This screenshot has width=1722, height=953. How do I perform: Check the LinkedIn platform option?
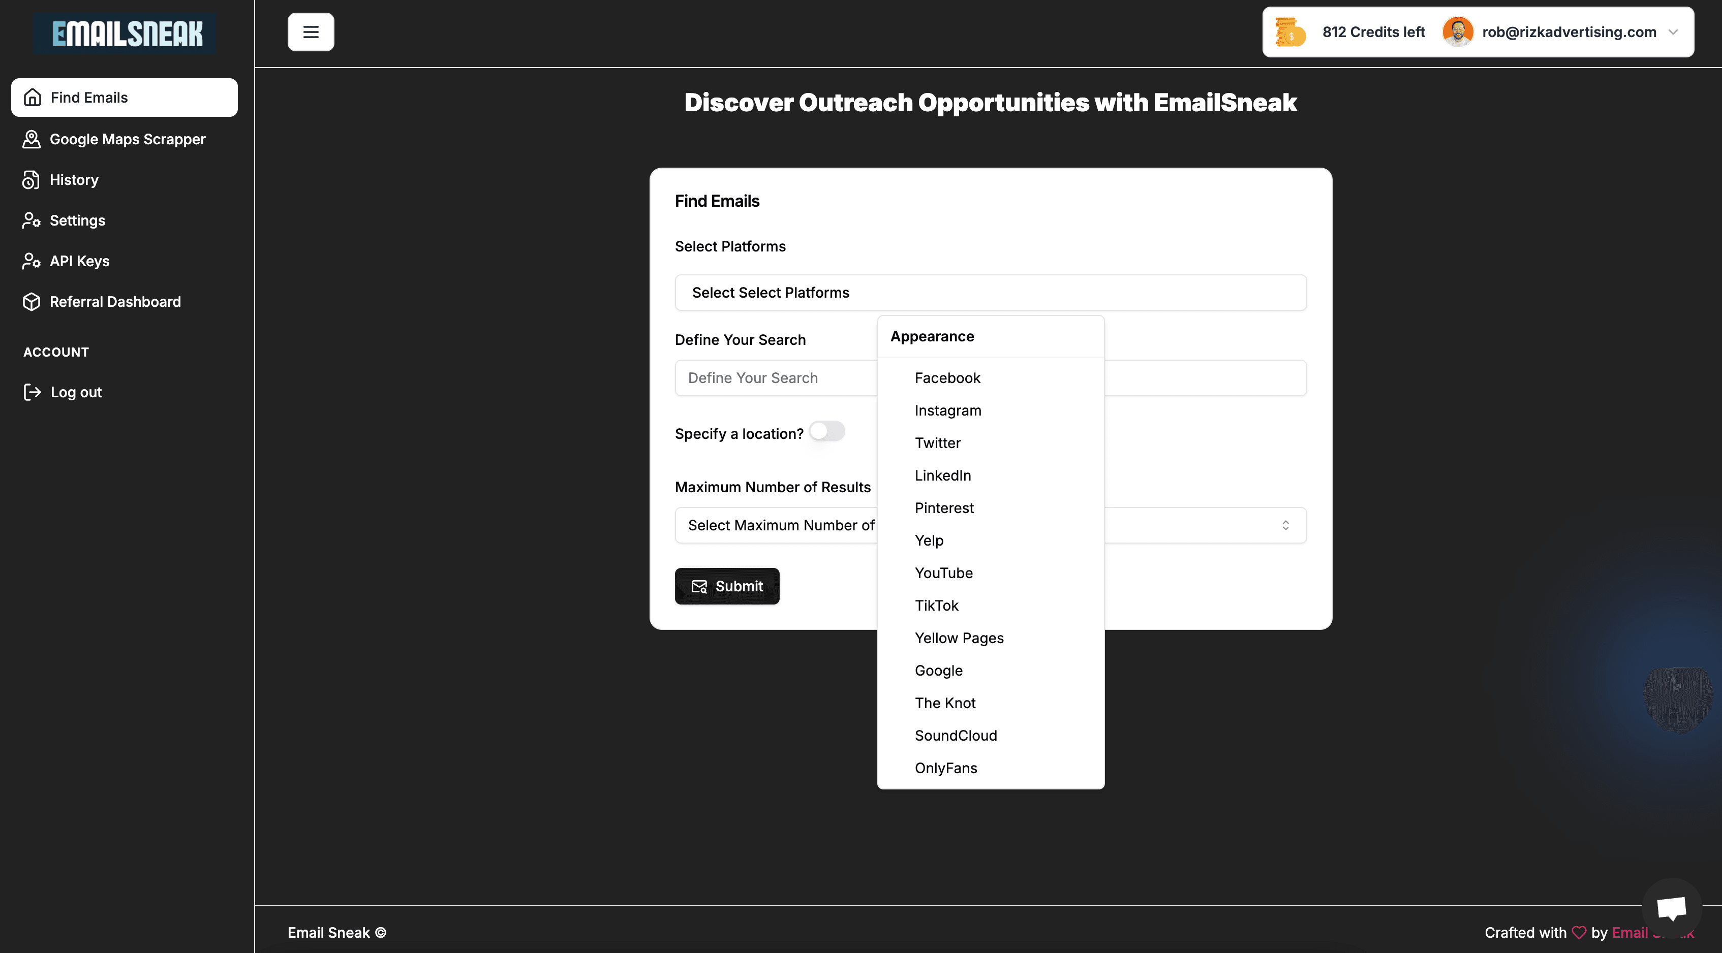coord(942,476)
